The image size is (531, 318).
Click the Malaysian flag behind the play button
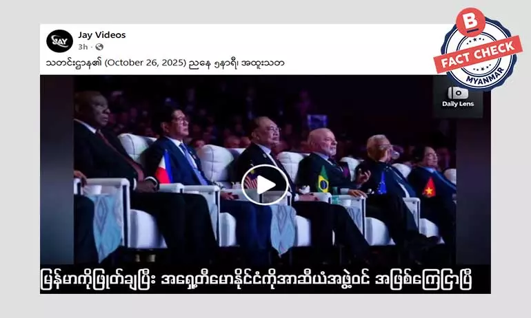coord(250,179)
